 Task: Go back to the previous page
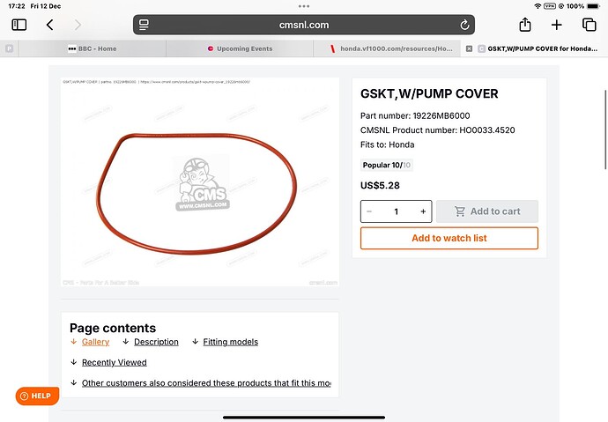coord(49,25)
